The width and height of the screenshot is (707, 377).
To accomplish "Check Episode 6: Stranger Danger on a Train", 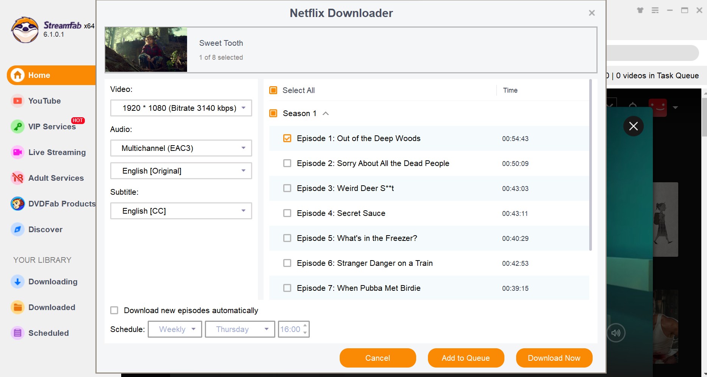I will click(x=287, y=263).
